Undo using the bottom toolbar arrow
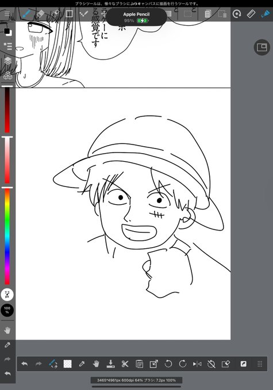Image resolution: width=273 pixels, height=390 pixels. pos(25,364)
